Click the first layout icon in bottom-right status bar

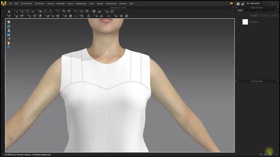261,154
